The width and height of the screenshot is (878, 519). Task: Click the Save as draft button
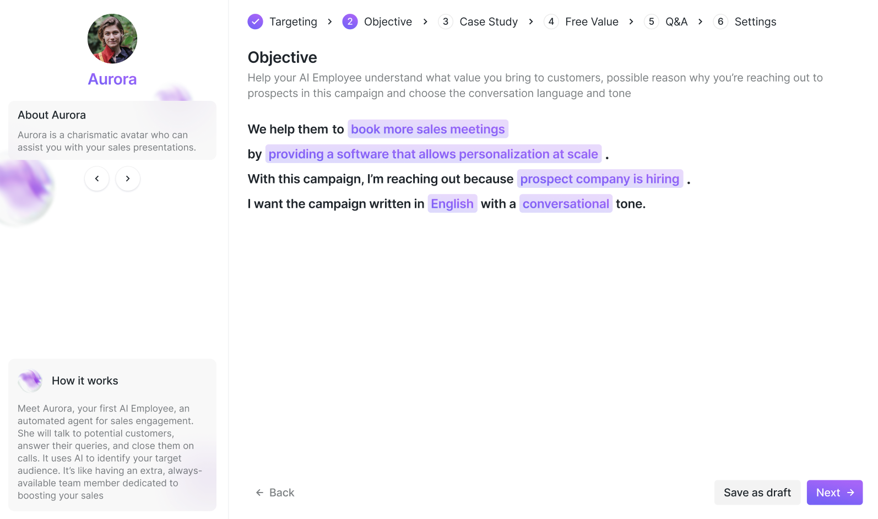pos(757,493)
